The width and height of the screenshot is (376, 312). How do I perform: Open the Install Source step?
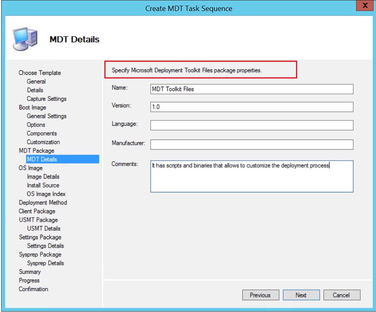pos(43,185)
